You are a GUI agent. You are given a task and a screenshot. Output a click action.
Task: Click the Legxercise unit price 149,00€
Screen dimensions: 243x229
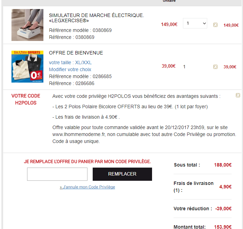pos(169,24)
